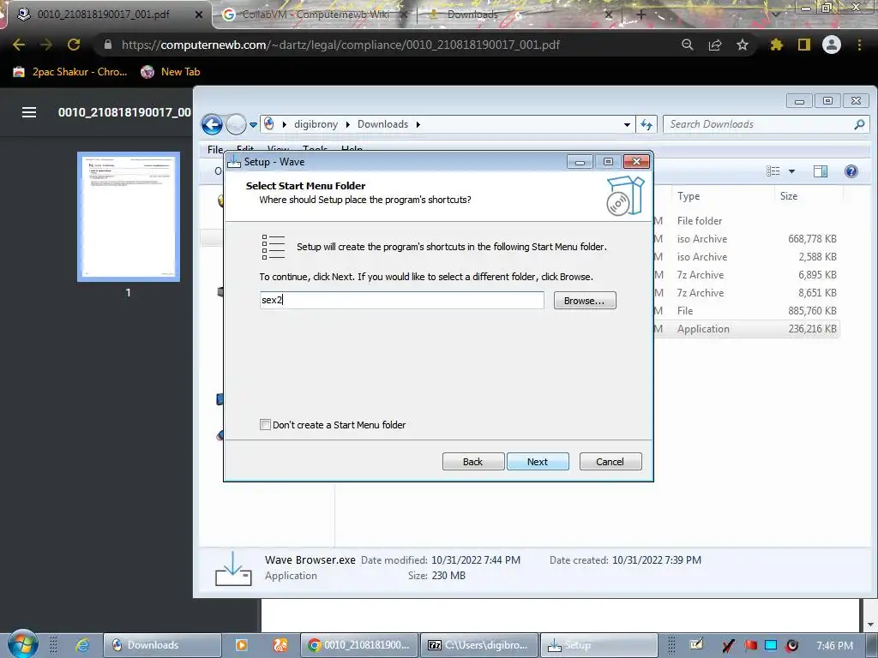Select the 668,778 KB iso Archive
The width and height of the screenshot is (878, 658).
tap(747, 239)
